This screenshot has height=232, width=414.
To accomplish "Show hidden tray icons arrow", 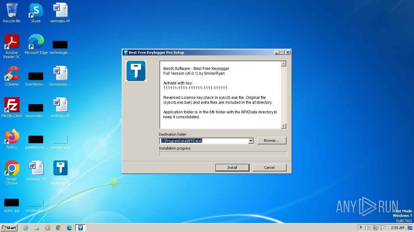I will (x=361, y=228).
